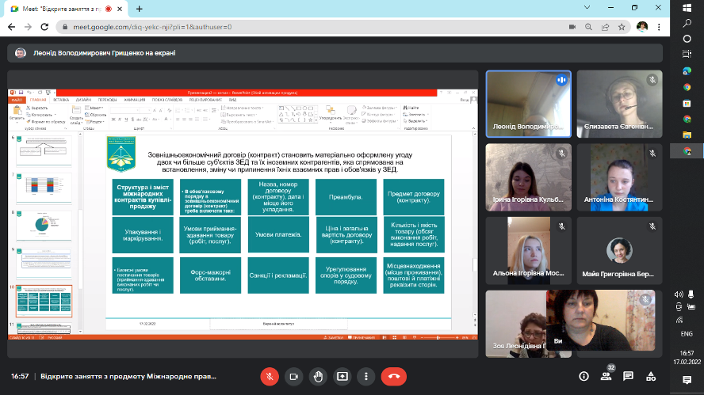
Task: Click the Преамбула box on the slide
Action: pos(346,197)
